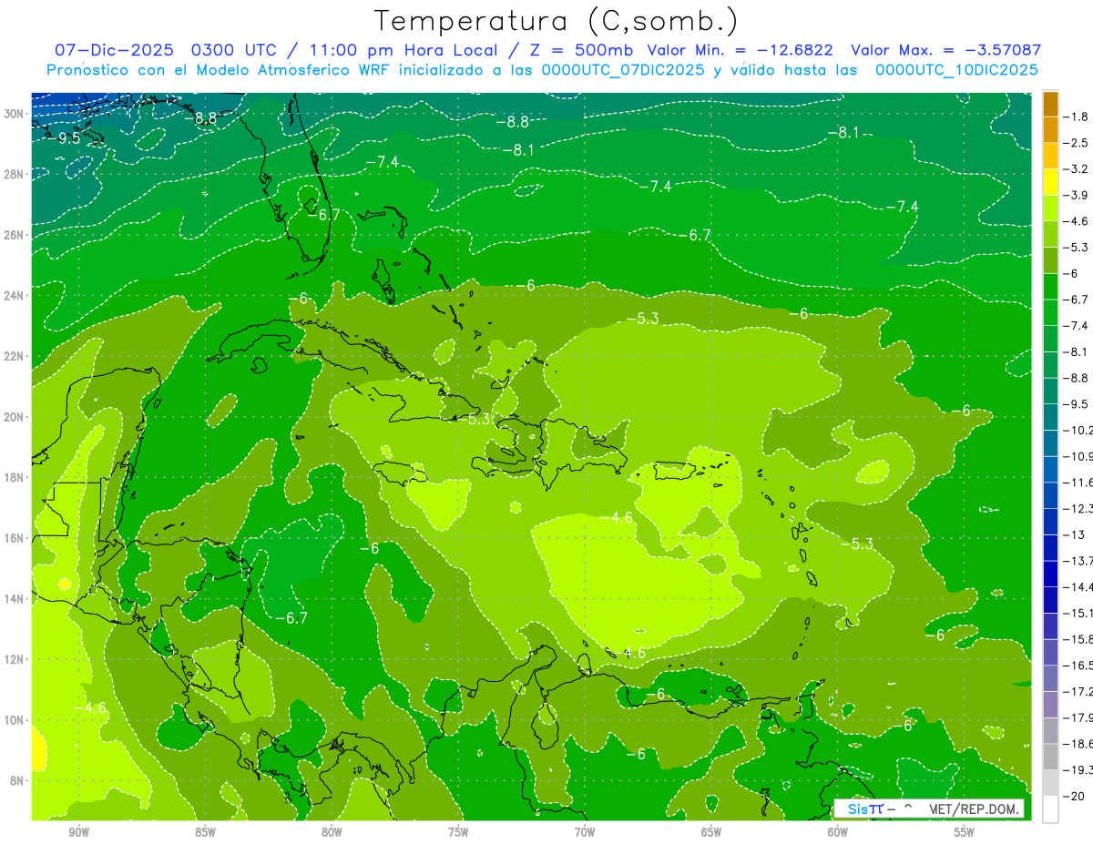Click the '10N' latitude axis label
This screenshot has width=1093, height=844.
pos(15,720)
